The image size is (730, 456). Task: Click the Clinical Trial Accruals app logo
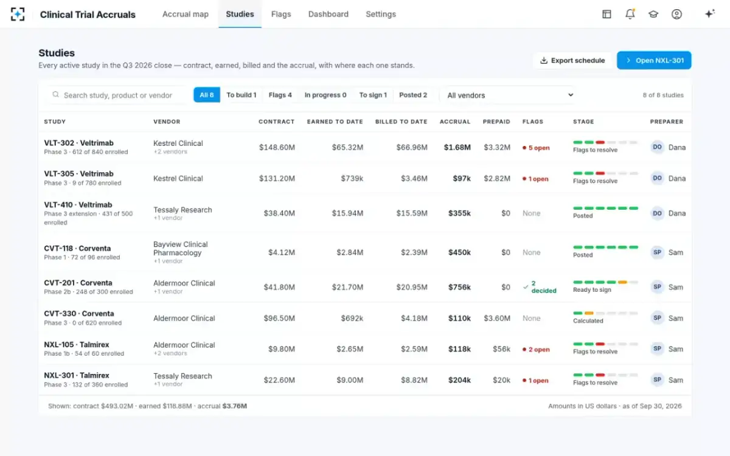[18, 14]
